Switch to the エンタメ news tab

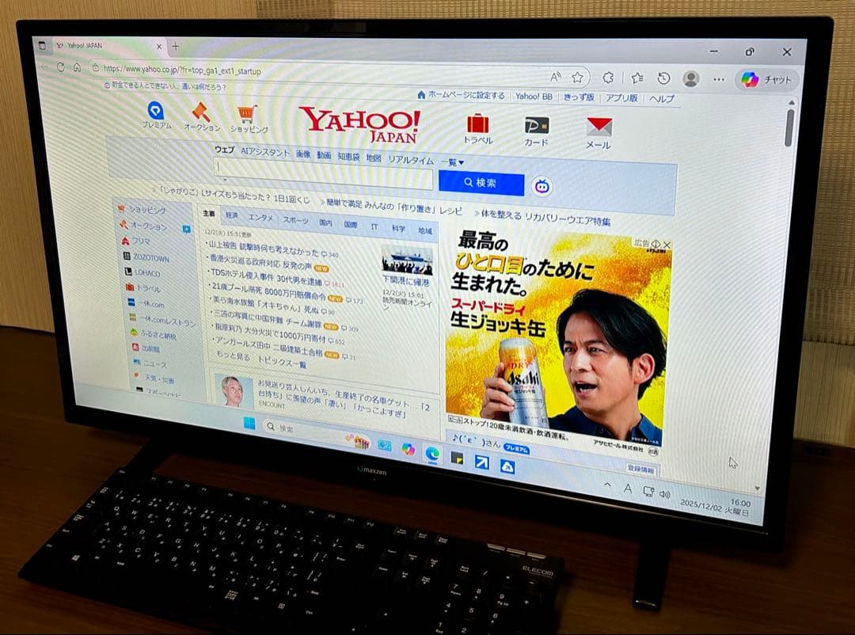(x=261, y=219)
